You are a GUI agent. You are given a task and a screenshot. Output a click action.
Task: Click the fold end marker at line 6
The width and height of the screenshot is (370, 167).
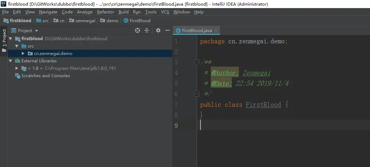pyautogui.click(x=197, y=94)
